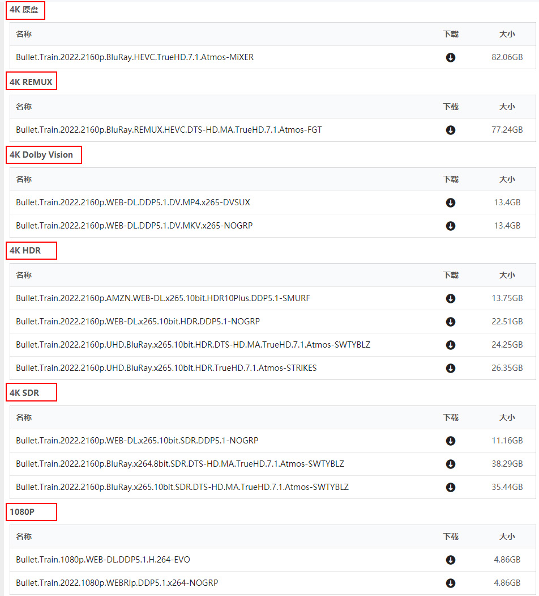This screenshot has height=596, width=539.
Task: Click the 4K 原盘 section heading
Action: tap(24, 10)
